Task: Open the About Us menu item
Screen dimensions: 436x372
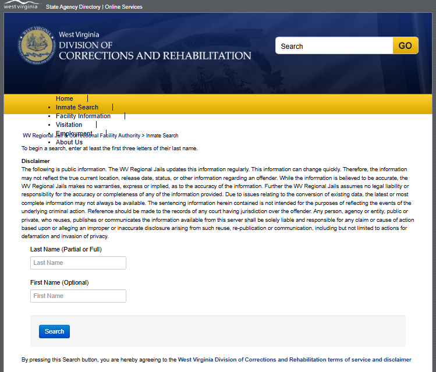Action: (x=69, y=142)
